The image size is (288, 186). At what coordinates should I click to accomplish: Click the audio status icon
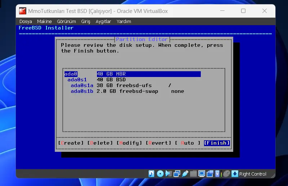pyautogui.click(x=168, y=173)
